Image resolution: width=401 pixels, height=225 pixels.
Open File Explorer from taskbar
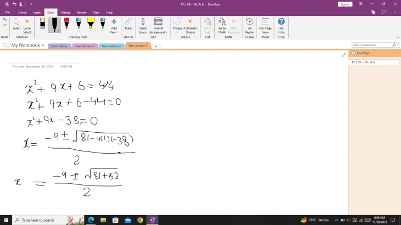[x=103, y=220]
